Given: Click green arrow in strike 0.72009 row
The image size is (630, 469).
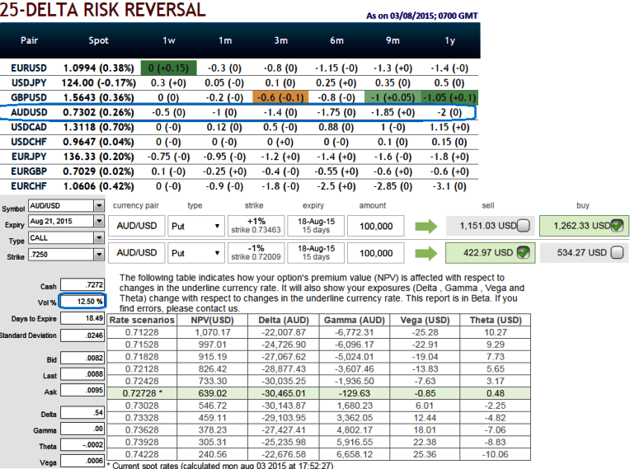Looking at the screenshot, I should pos(425,253).
